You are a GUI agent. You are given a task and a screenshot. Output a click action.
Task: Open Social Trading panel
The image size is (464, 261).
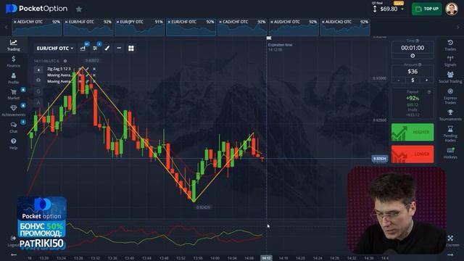(450, 77)
